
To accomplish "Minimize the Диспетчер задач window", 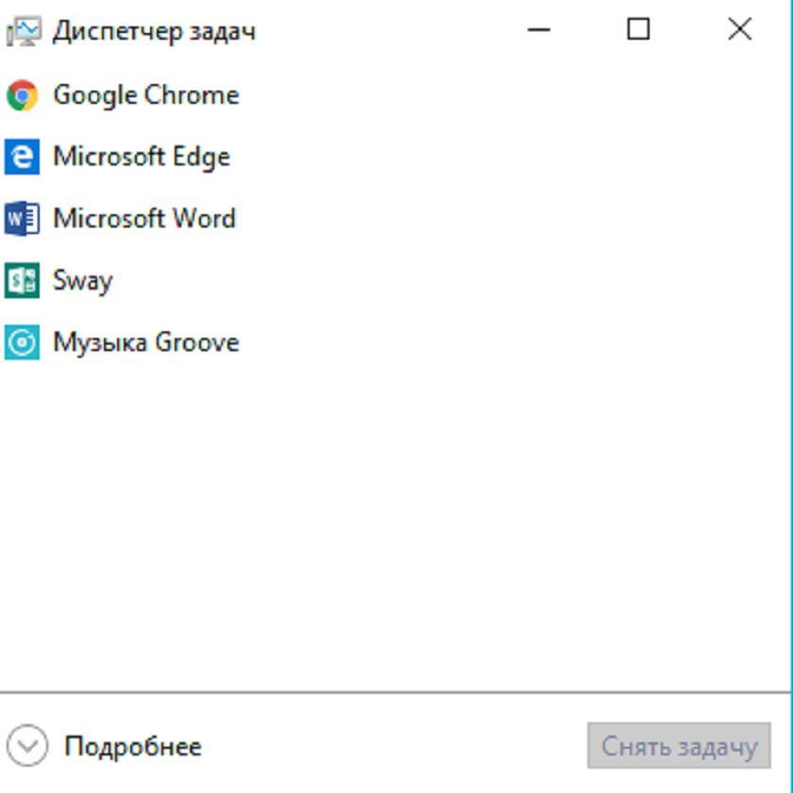I will pos(539,30).
